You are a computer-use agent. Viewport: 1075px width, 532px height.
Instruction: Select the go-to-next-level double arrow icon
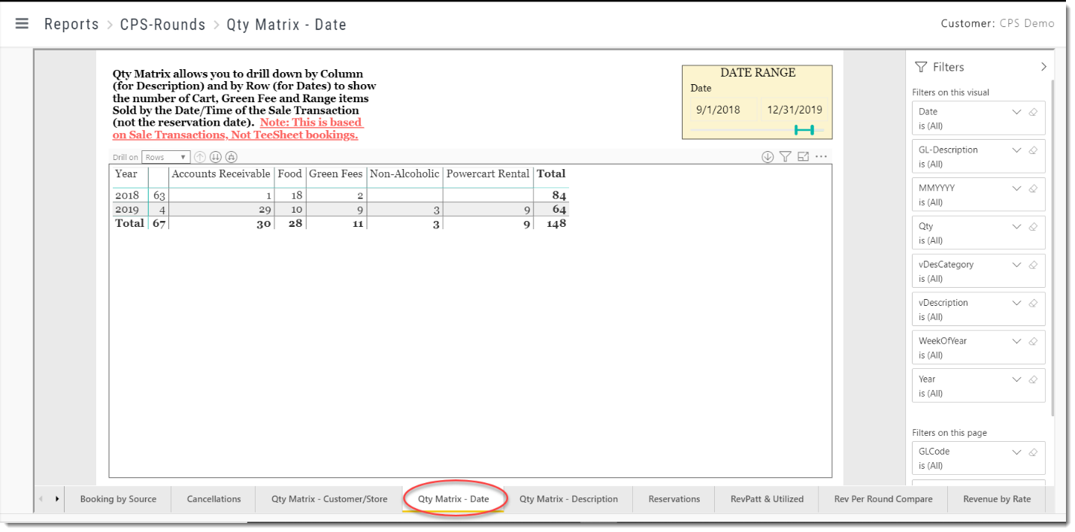pos(216,156)
